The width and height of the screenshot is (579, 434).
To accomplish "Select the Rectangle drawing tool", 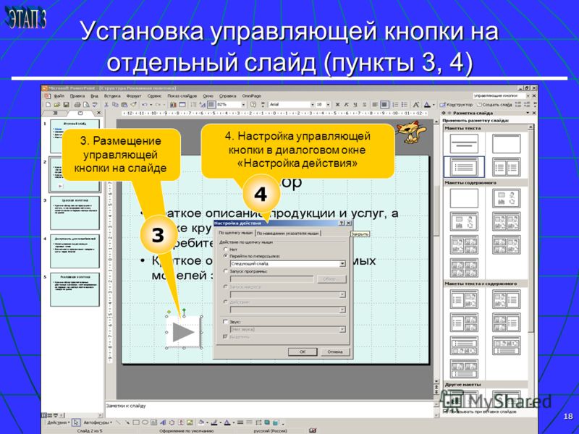I will (x=136, y=422).
